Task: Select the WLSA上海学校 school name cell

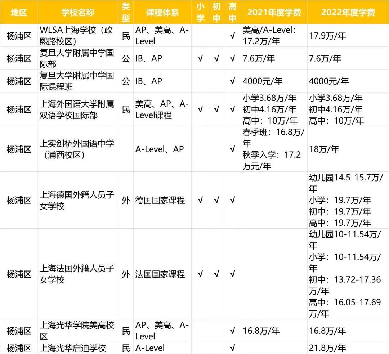Action: [78, 36]
